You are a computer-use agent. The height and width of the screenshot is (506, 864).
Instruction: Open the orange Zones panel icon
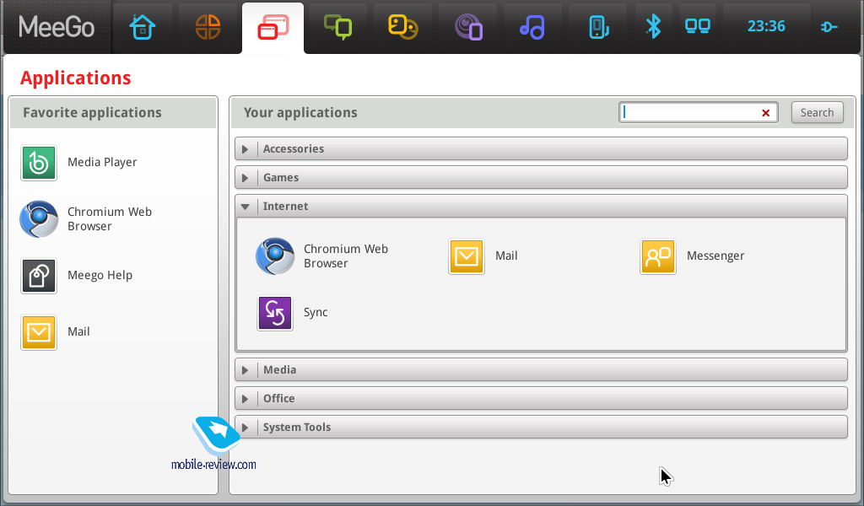click(x=208, y=26)
